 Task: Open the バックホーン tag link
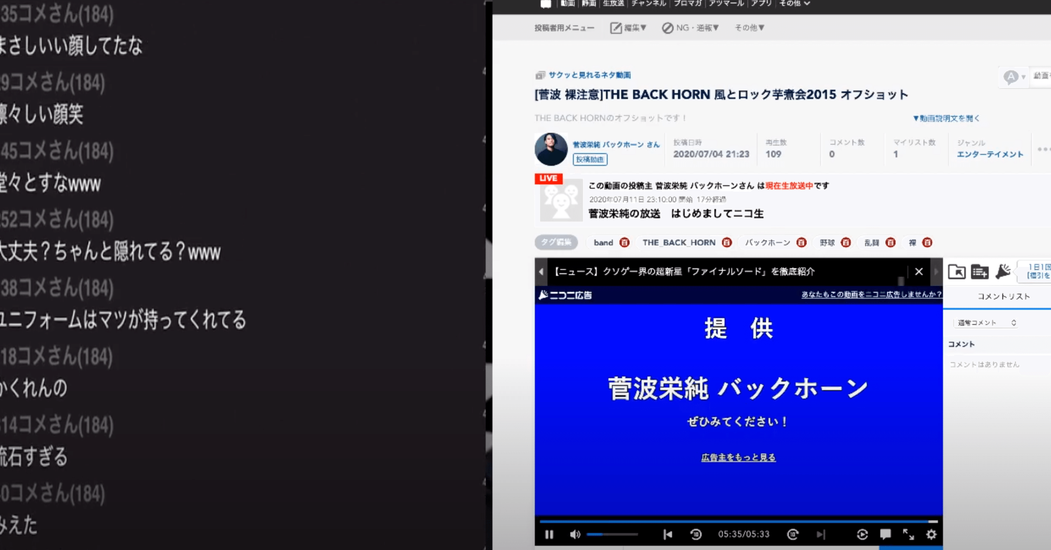pyautogui.click(x=768, y=242)
